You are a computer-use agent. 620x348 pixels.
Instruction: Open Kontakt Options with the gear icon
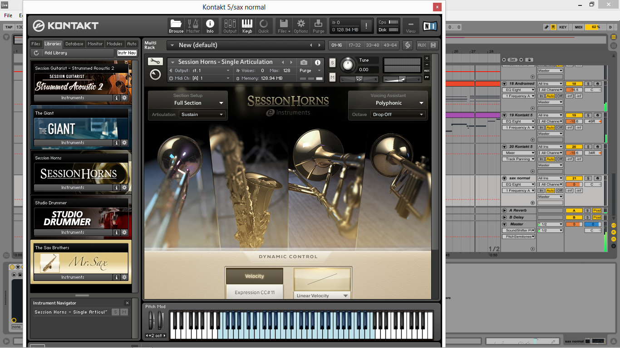(x=300, y=25)
